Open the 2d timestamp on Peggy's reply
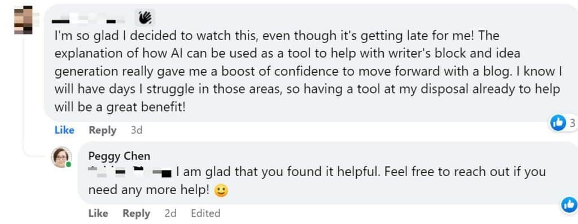578x224 pixels. pyautogui.click(x=170, y=213)
